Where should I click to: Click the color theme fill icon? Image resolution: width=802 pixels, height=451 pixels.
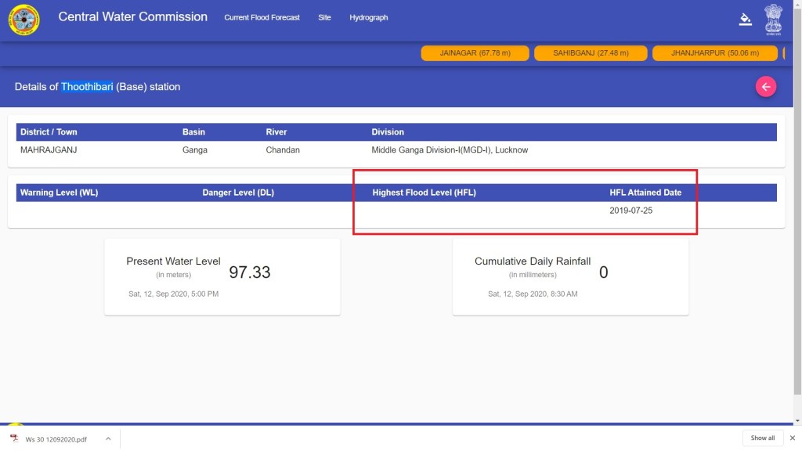tap(745, 20)
